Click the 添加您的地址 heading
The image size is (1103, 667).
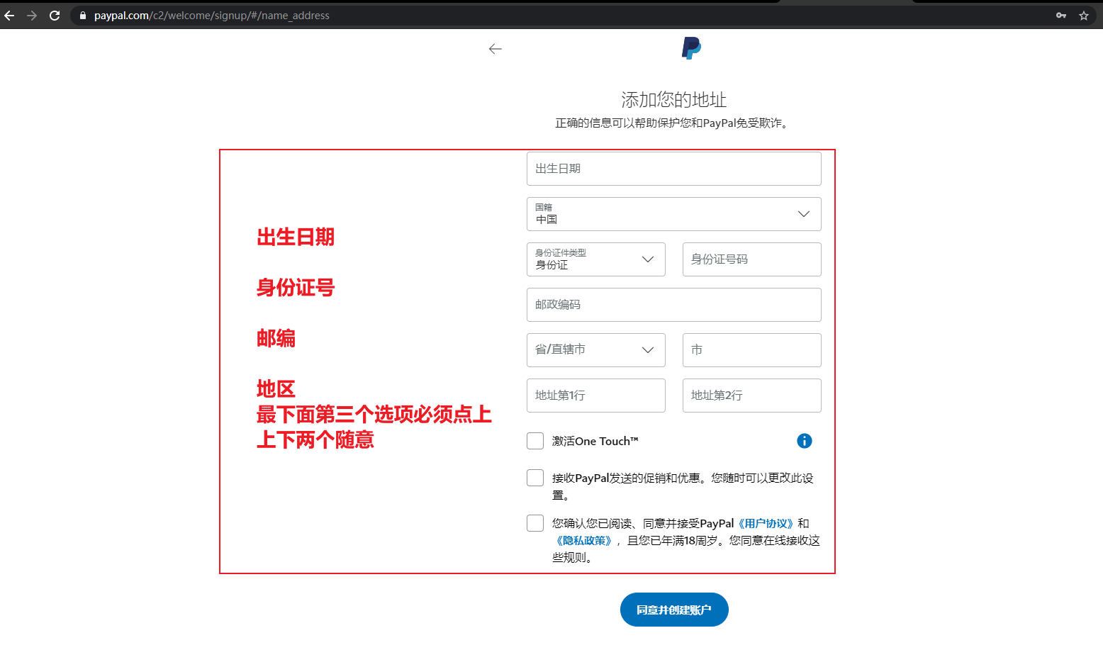(674, 100)
